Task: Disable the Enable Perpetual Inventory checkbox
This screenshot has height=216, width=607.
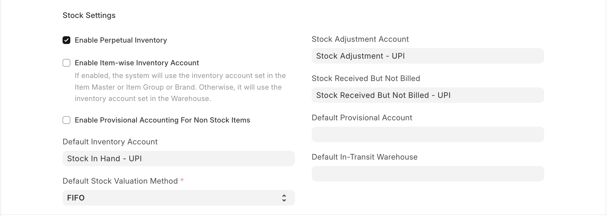Action: pos(66,40)
